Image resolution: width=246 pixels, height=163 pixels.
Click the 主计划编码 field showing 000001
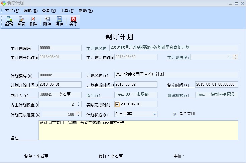point(60,48)
